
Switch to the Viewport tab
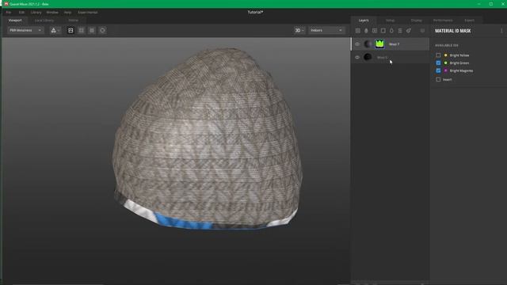point(15,20)
